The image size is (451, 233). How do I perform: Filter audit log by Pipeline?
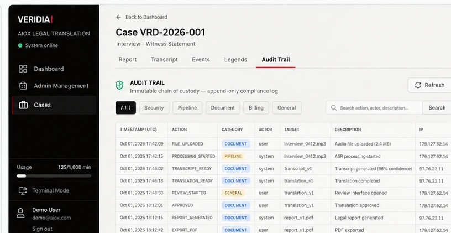pyautogui.click(x=187, y=108)
